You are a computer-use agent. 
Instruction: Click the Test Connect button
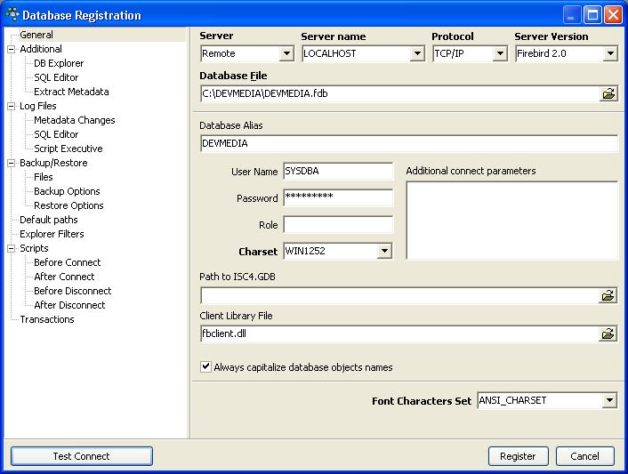coord(81,456)
